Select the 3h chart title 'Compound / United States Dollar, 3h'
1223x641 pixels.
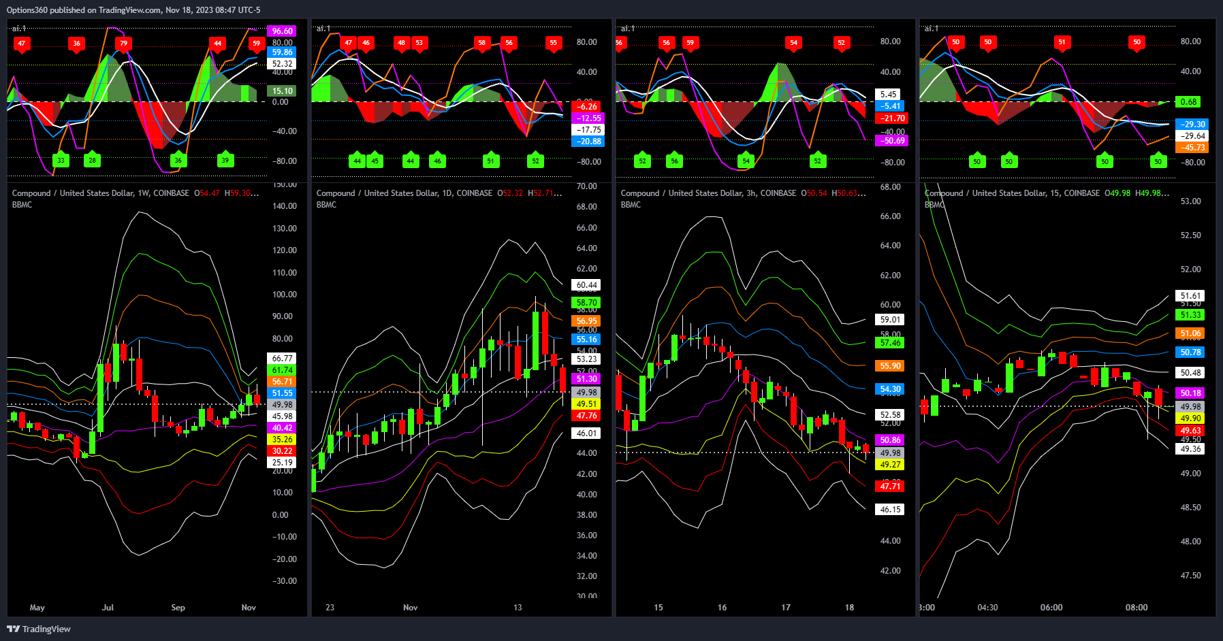point(688,193)
